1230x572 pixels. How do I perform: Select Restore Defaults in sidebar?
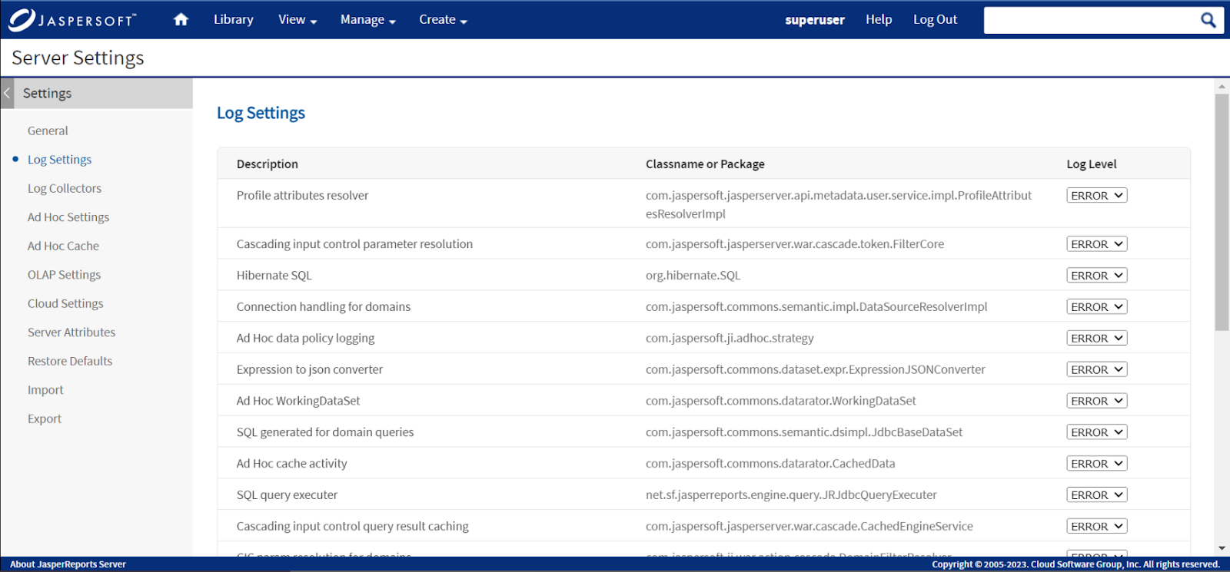tap(70, 362)
